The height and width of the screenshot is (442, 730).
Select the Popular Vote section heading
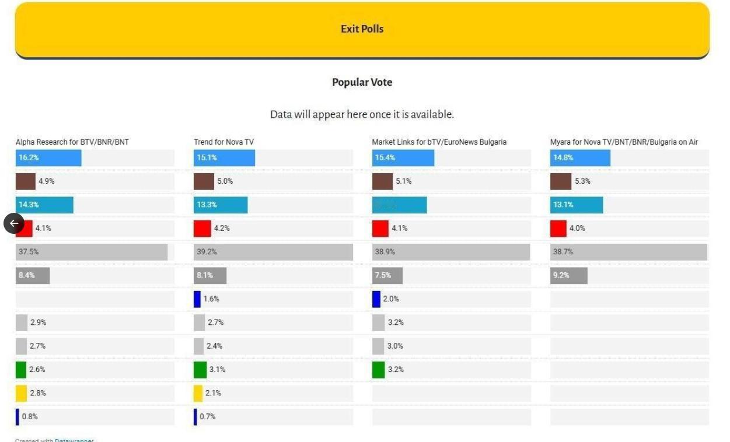(362, 82)
